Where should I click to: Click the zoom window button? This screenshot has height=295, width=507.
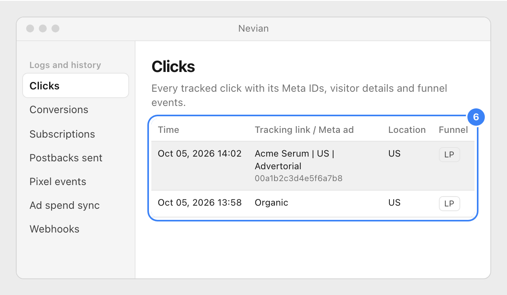click(55, 28)
